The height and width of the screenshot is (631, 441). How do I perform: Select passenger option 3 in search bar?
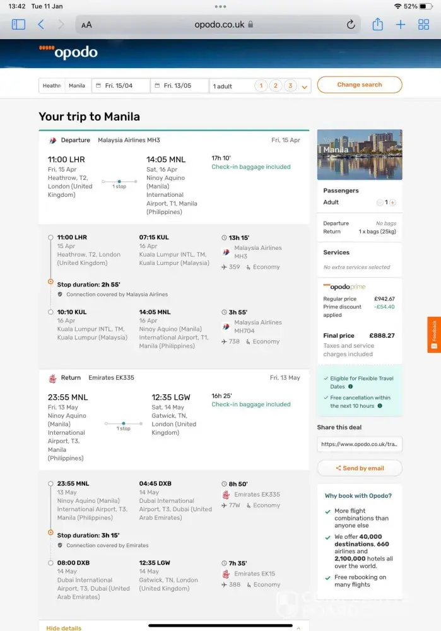tap(290, 86)
